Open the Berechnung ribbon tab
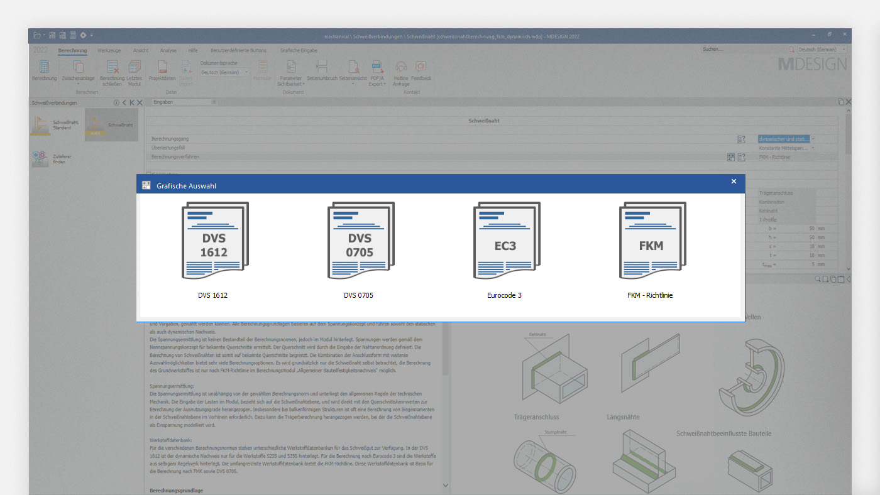This screenshot has height=495, width=880. click(72, 50)
